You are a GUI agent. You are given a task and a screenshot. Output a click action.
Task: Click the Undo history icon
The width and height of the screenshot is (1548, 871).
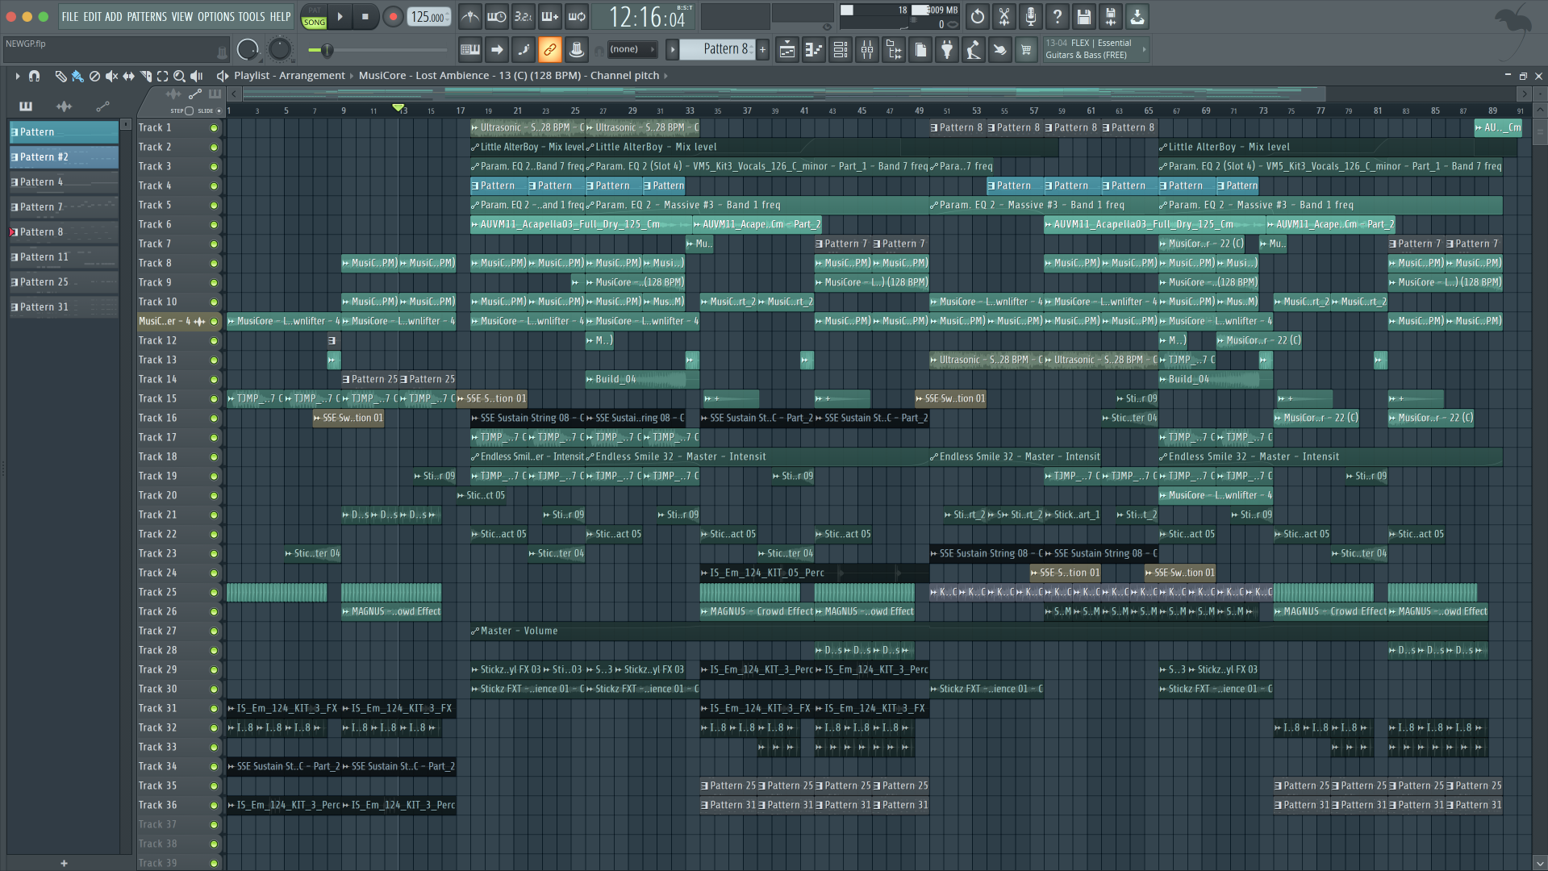pyautogui.click(x=977, y=16)
